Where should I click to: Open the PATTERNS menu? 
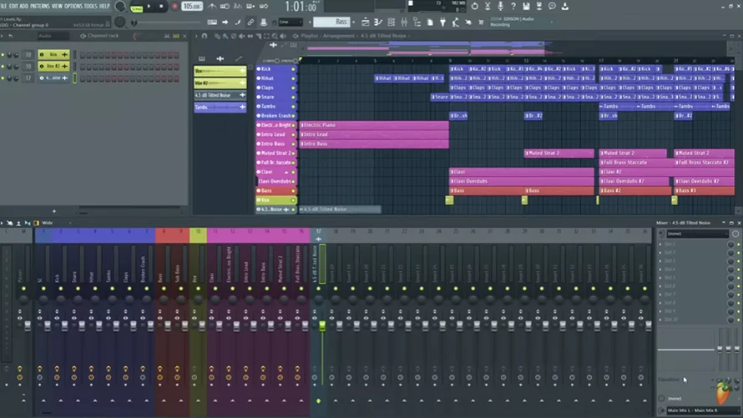40,6
